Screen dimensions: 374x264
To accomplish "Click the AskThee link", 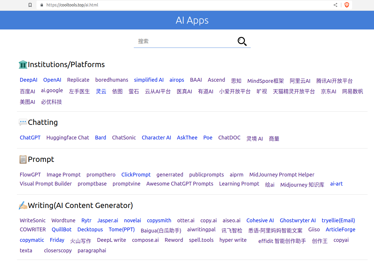I will 187,138.
